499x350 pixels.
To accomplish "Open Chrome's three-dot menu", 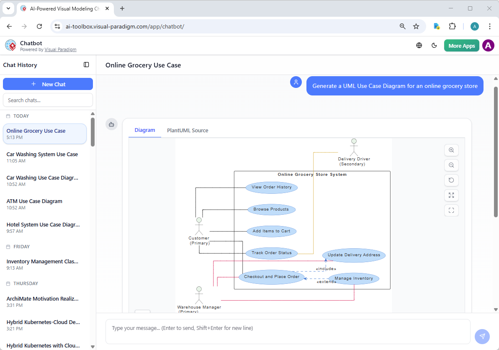I will tap(490, 26).
